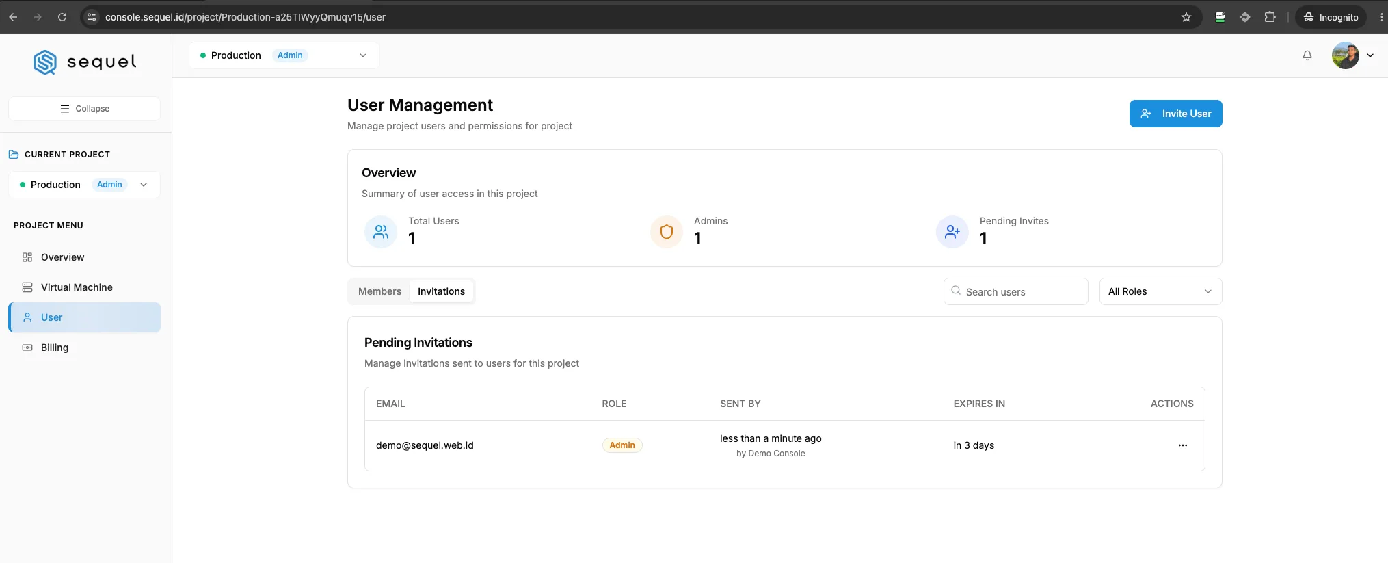Expand the profile avatar menu
This screenshot has width=1388, height=563.
click(x=1352, y=55)
